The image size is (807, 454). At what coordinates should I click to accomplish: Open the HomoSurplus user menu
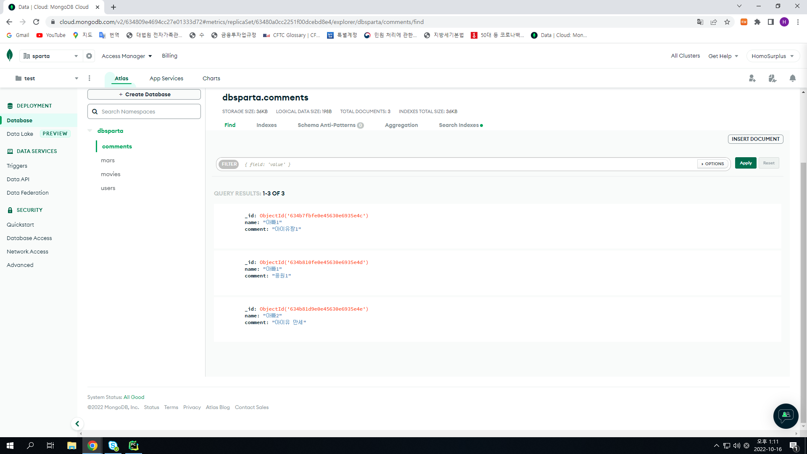[772, 56]
